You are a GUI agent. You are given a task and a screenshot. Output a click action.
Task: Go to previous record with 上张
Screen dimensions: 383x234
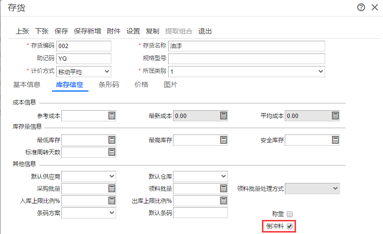(22, 31)
